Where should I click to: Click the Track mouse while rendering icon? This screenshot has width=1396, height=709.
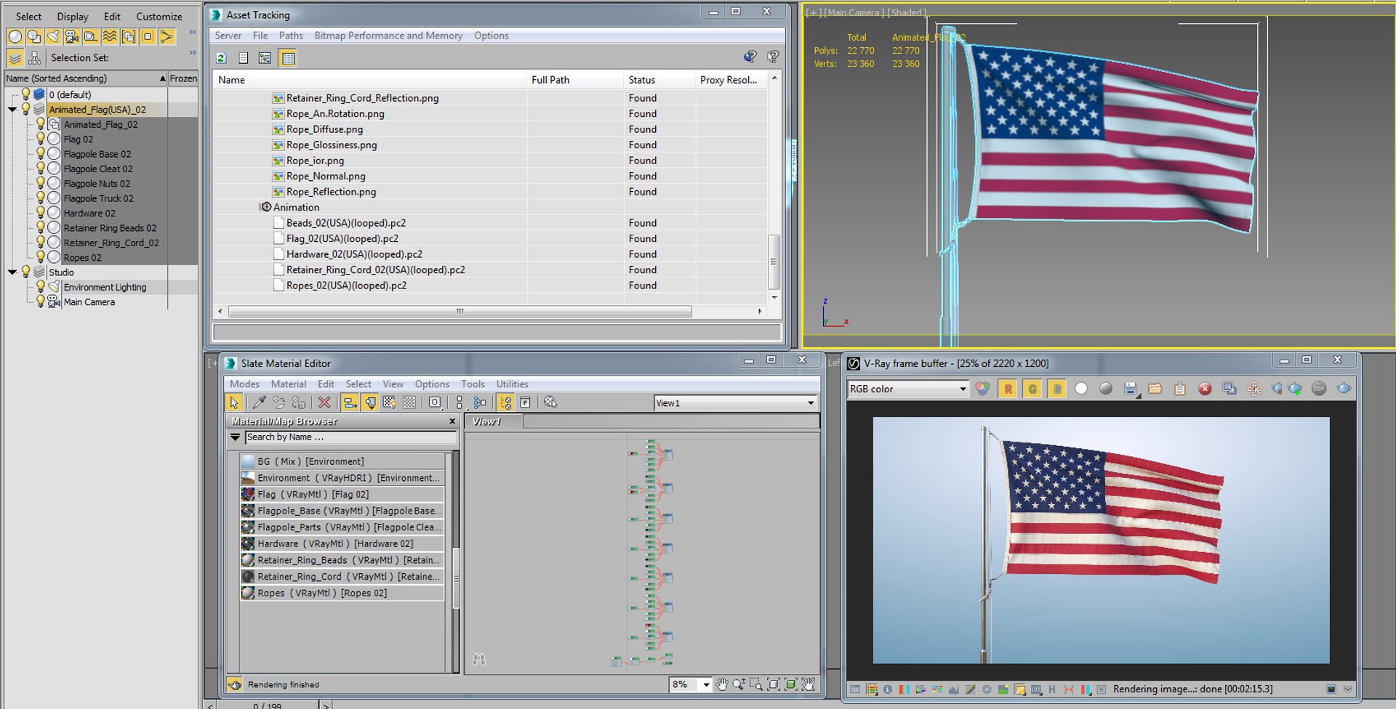click(x=1254, y=389)
